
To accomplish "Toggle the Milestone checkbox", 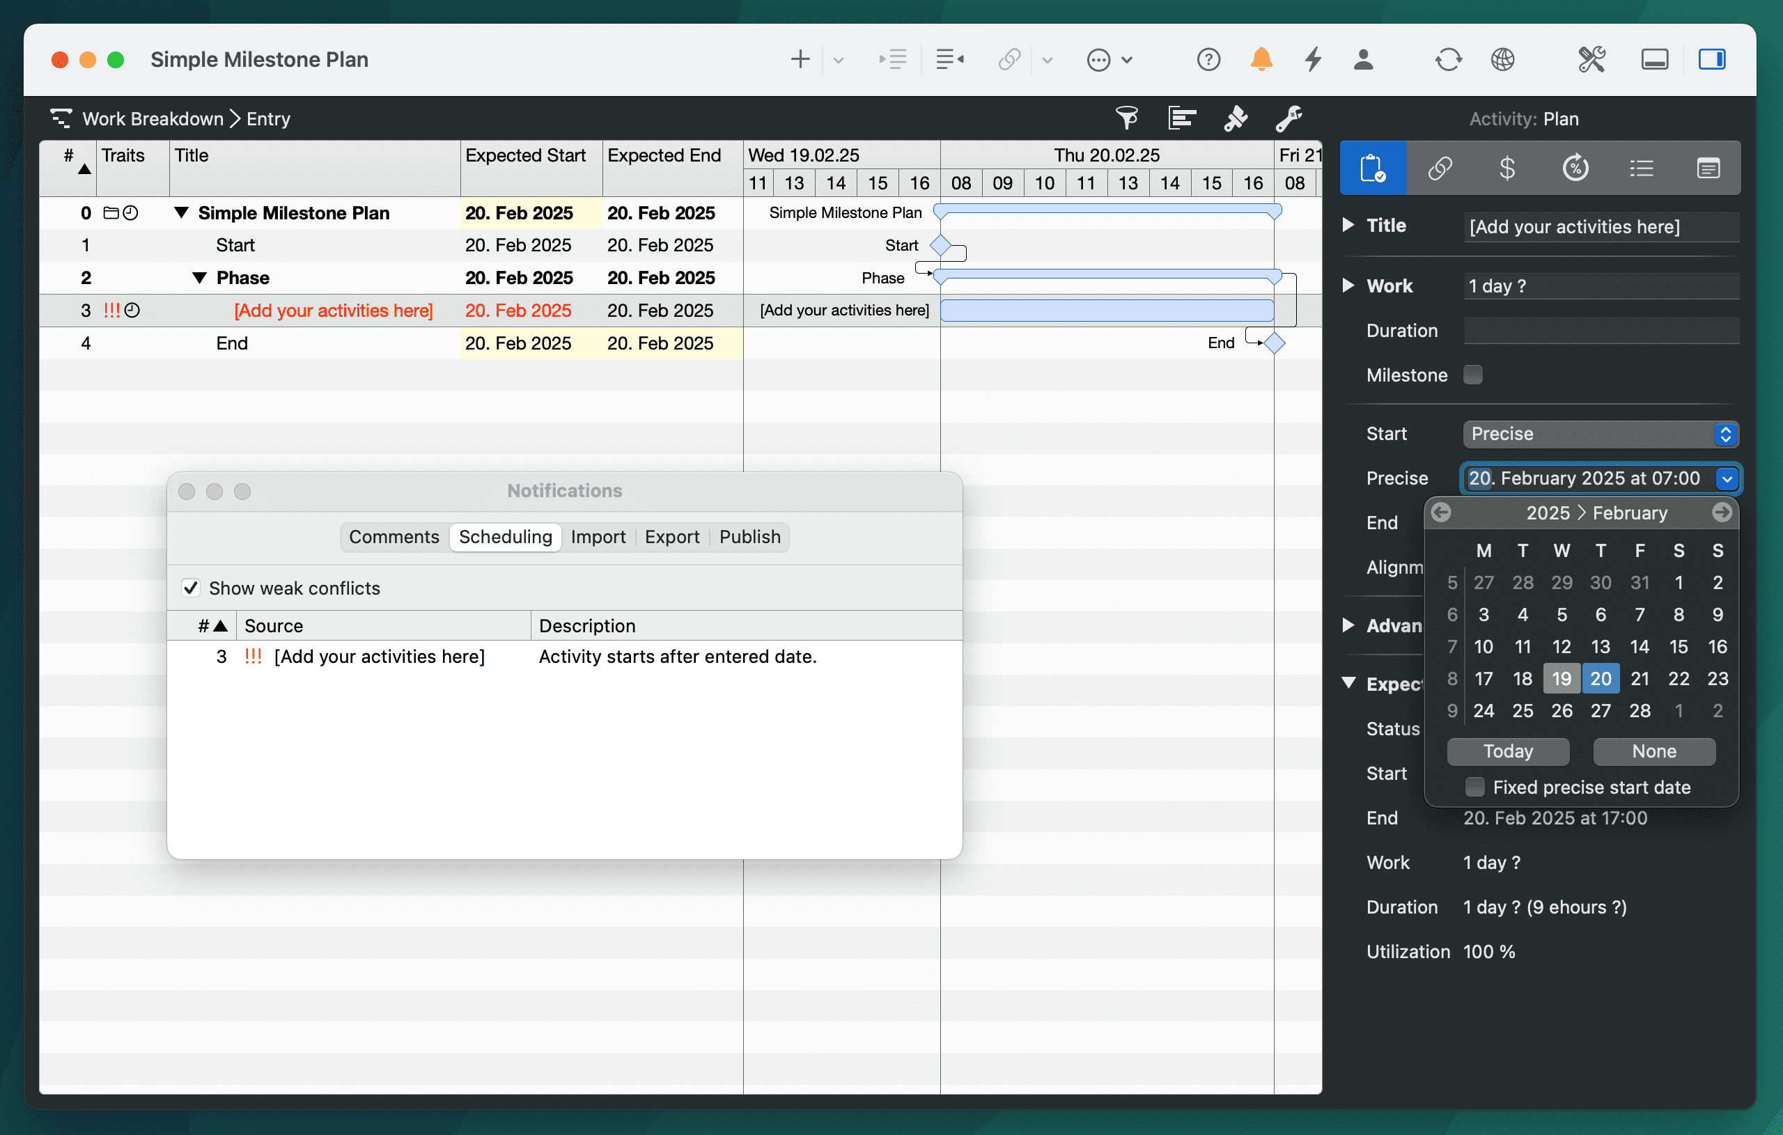I will (1473, 375).
